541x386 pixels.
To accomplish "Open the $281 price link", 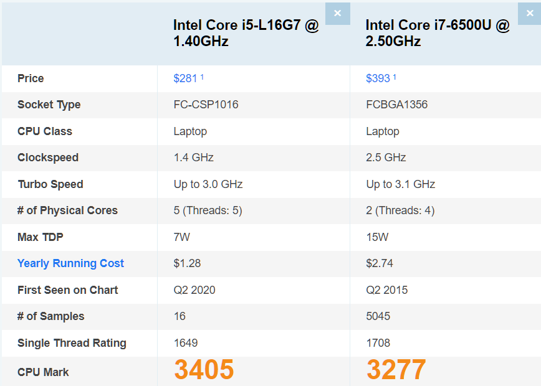I will tap(185, 78).
